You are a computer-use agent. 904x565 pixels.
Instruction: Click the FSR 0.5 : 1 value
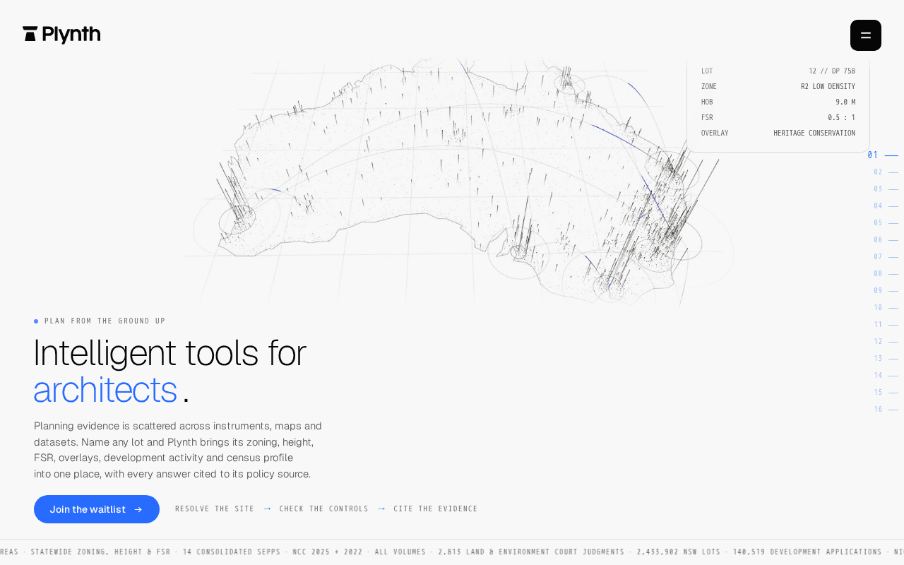coord(842,118)
